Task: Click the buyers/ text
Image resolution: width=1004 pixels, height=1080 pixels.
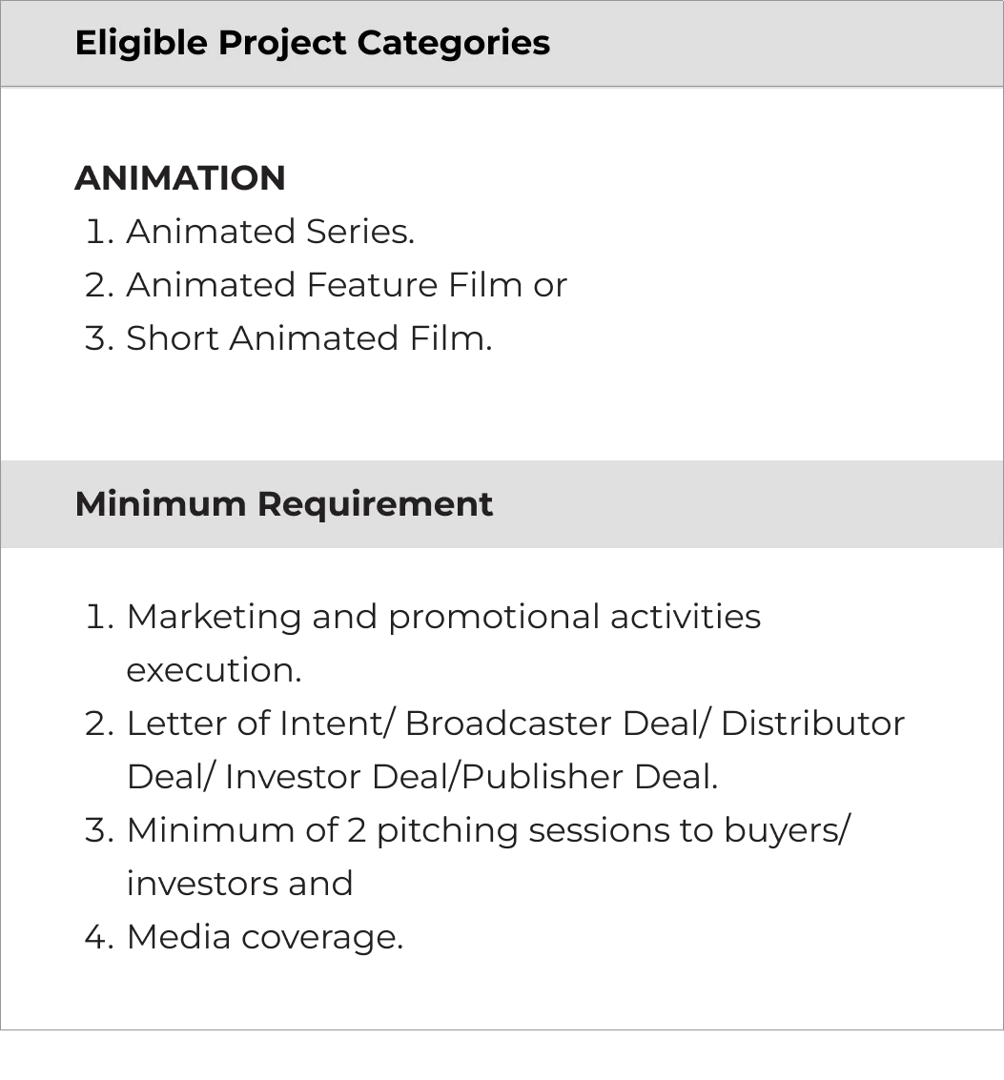Action: click(787, 830)
